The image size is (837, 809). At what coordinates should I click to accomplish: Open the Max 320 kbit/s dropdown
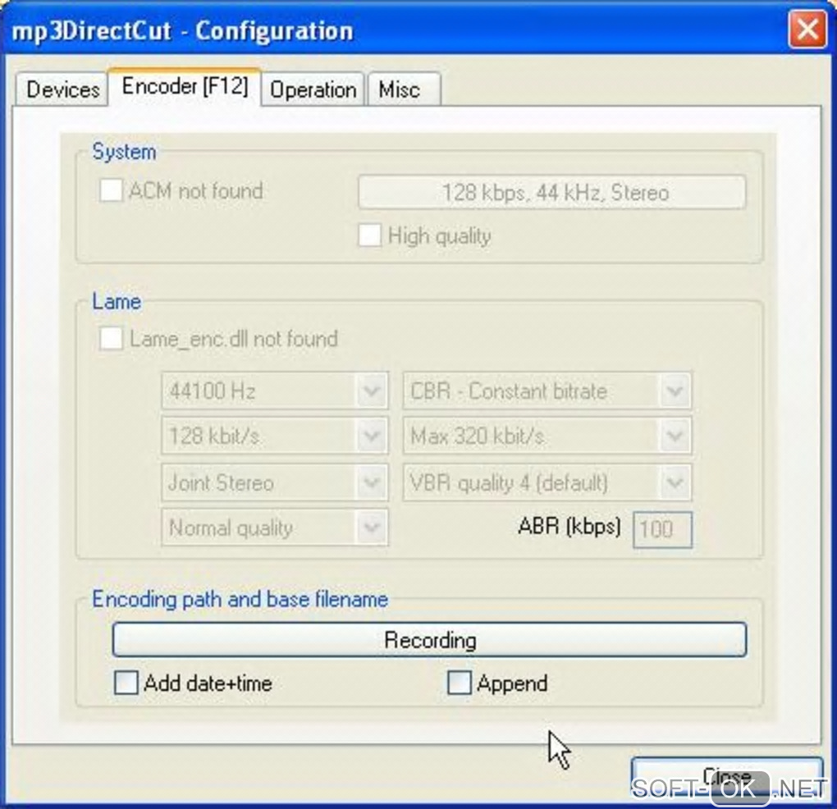[547, 436]
